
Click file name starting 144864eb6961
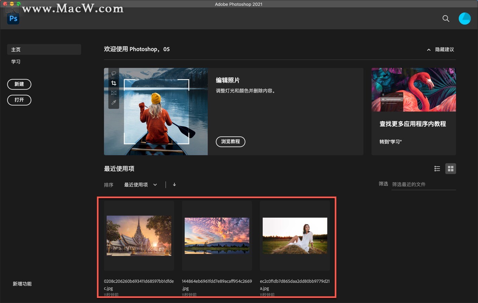point(217,285)
